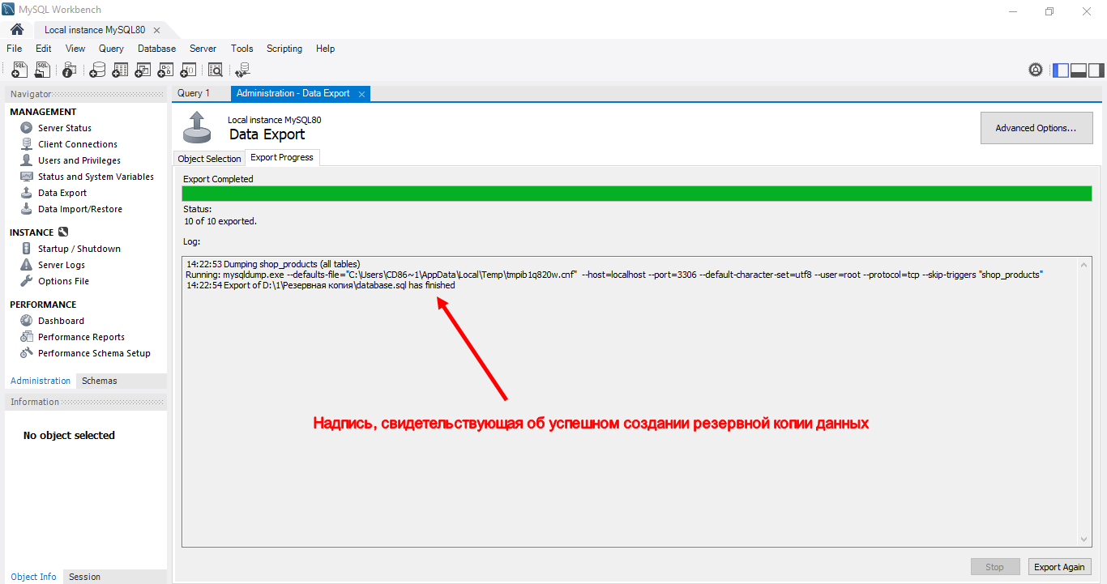Open the Database menu
Image resolution: width=1107 pixels, height=584 pixels.
tap(157, 49)
